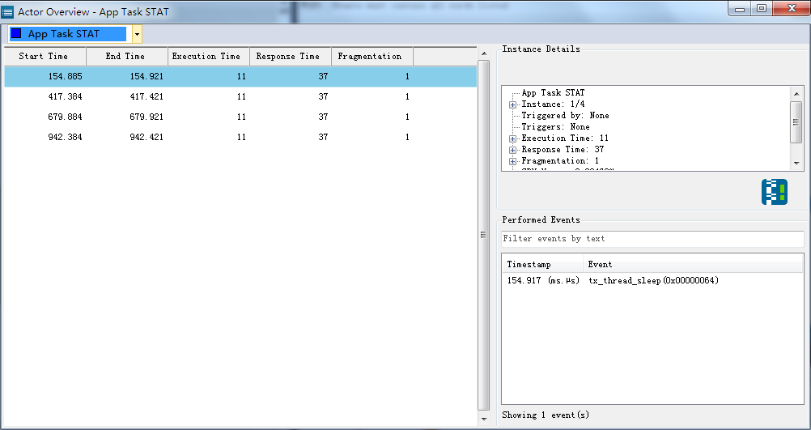Select the row starting at 942.384

(x=240, y=137)
